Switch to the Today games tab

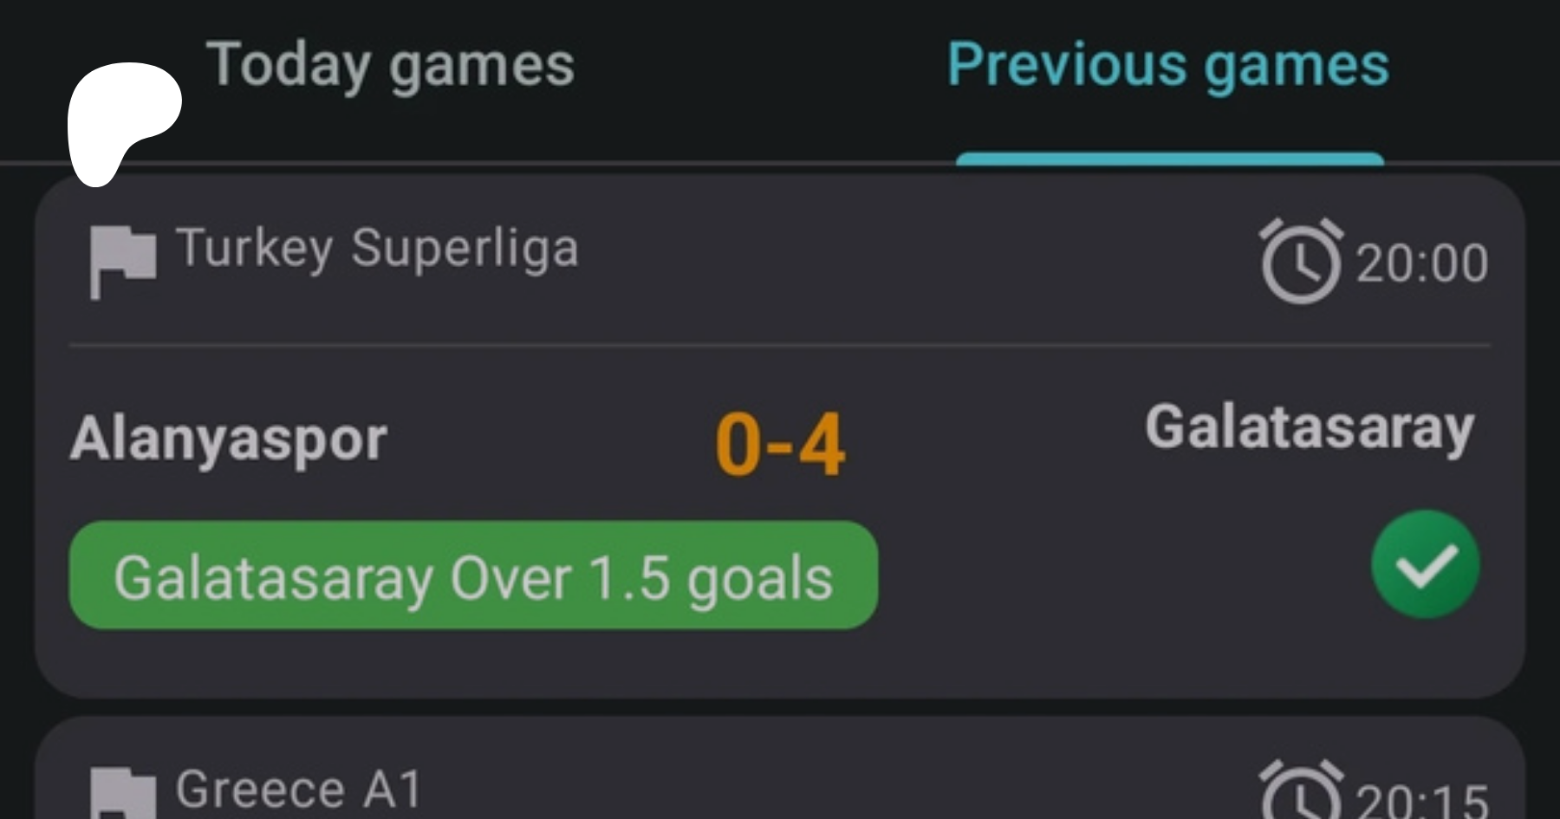coord(390,66)
